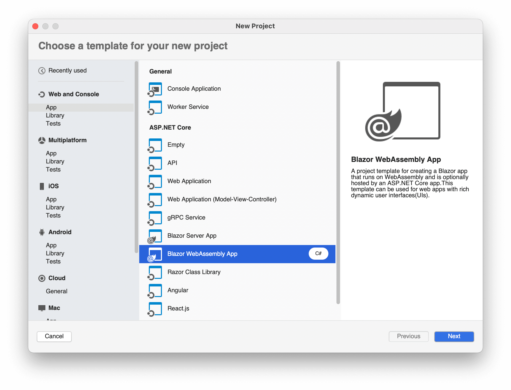The image size is (511, 390).
Task: Choose the Blazor Server App template
Action: click(x=237, y=236)
